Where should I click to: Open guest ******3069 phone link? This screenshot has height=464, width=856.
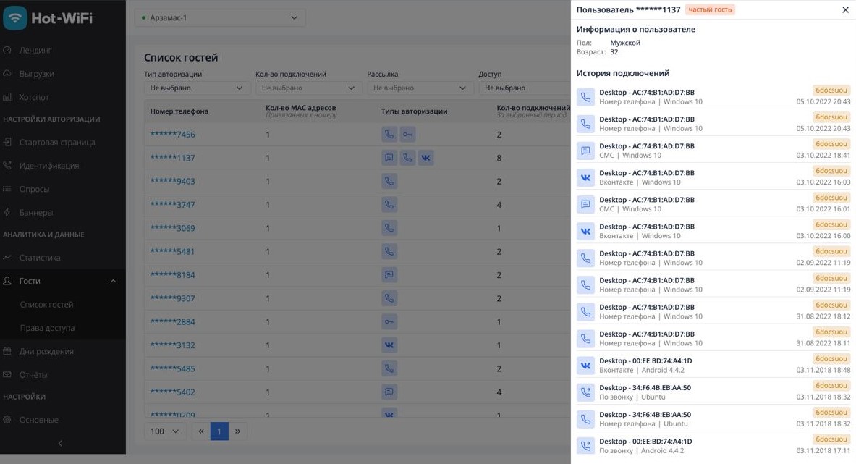tap(172, 228)
